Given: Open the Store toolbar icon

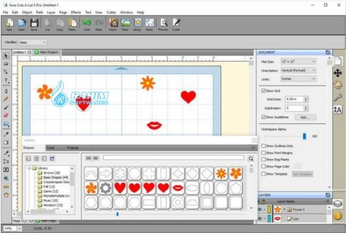Looking at the screenshot, I should 149,23.
